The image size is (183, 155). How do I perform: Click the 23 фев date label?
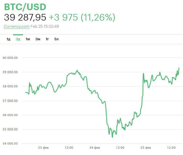pyautogui.click(x=43, y=148)
